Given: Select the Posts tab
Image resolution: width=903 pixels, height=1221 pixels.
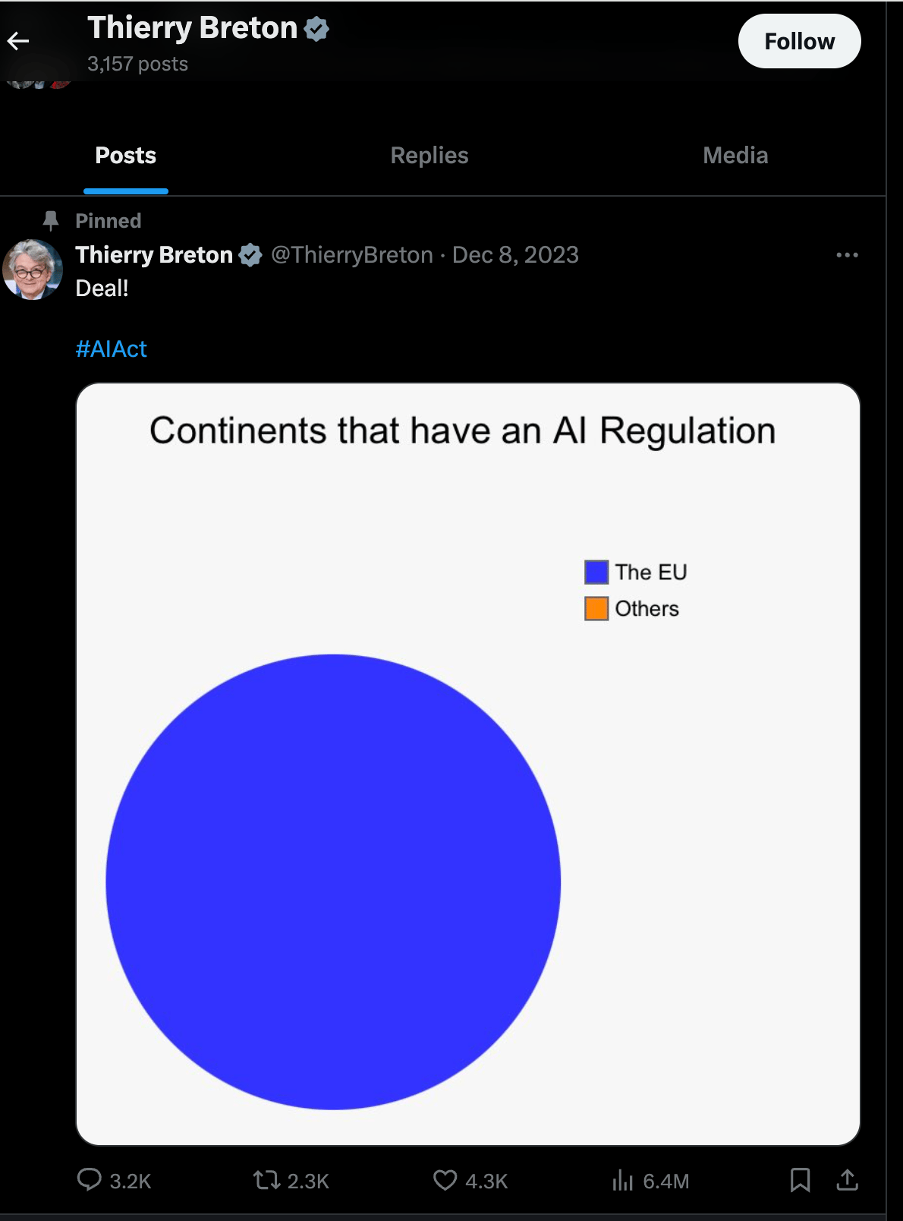Looking at the screenshot, I should (x=126, y=156).
